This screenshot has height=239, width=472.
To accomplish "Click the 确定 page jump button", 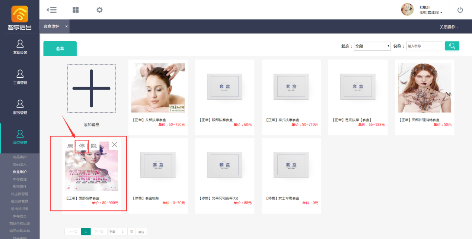I will [x=141, y=232].
